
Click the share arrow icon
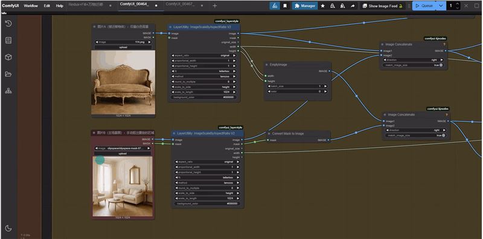point(353,5)
